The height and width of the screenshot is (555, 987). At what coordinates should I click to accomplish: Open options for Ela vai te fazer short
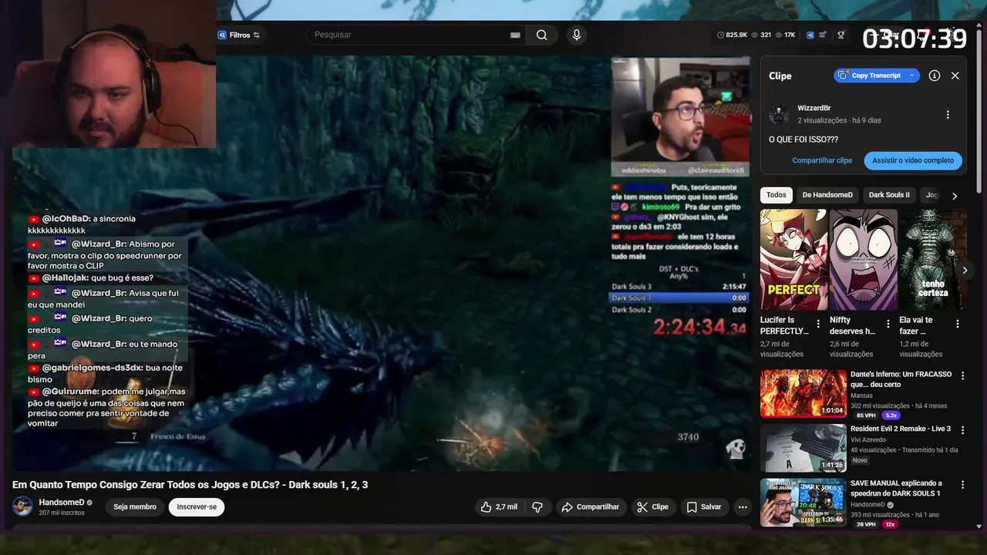pyautogui.click(x=958, y=324)
